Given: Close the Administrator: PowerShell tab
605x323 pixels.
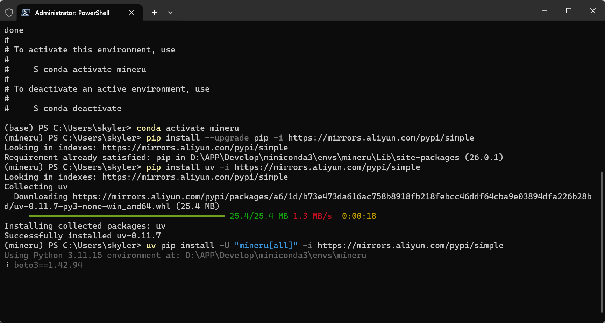Looking at the screenshot, I should click(x=131, y=13).
